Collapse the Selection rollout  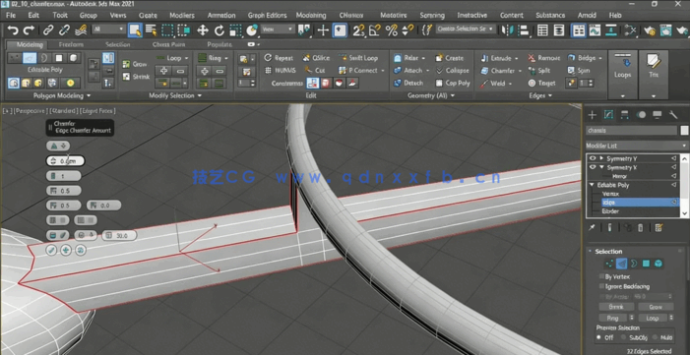[x=591, y=251]
